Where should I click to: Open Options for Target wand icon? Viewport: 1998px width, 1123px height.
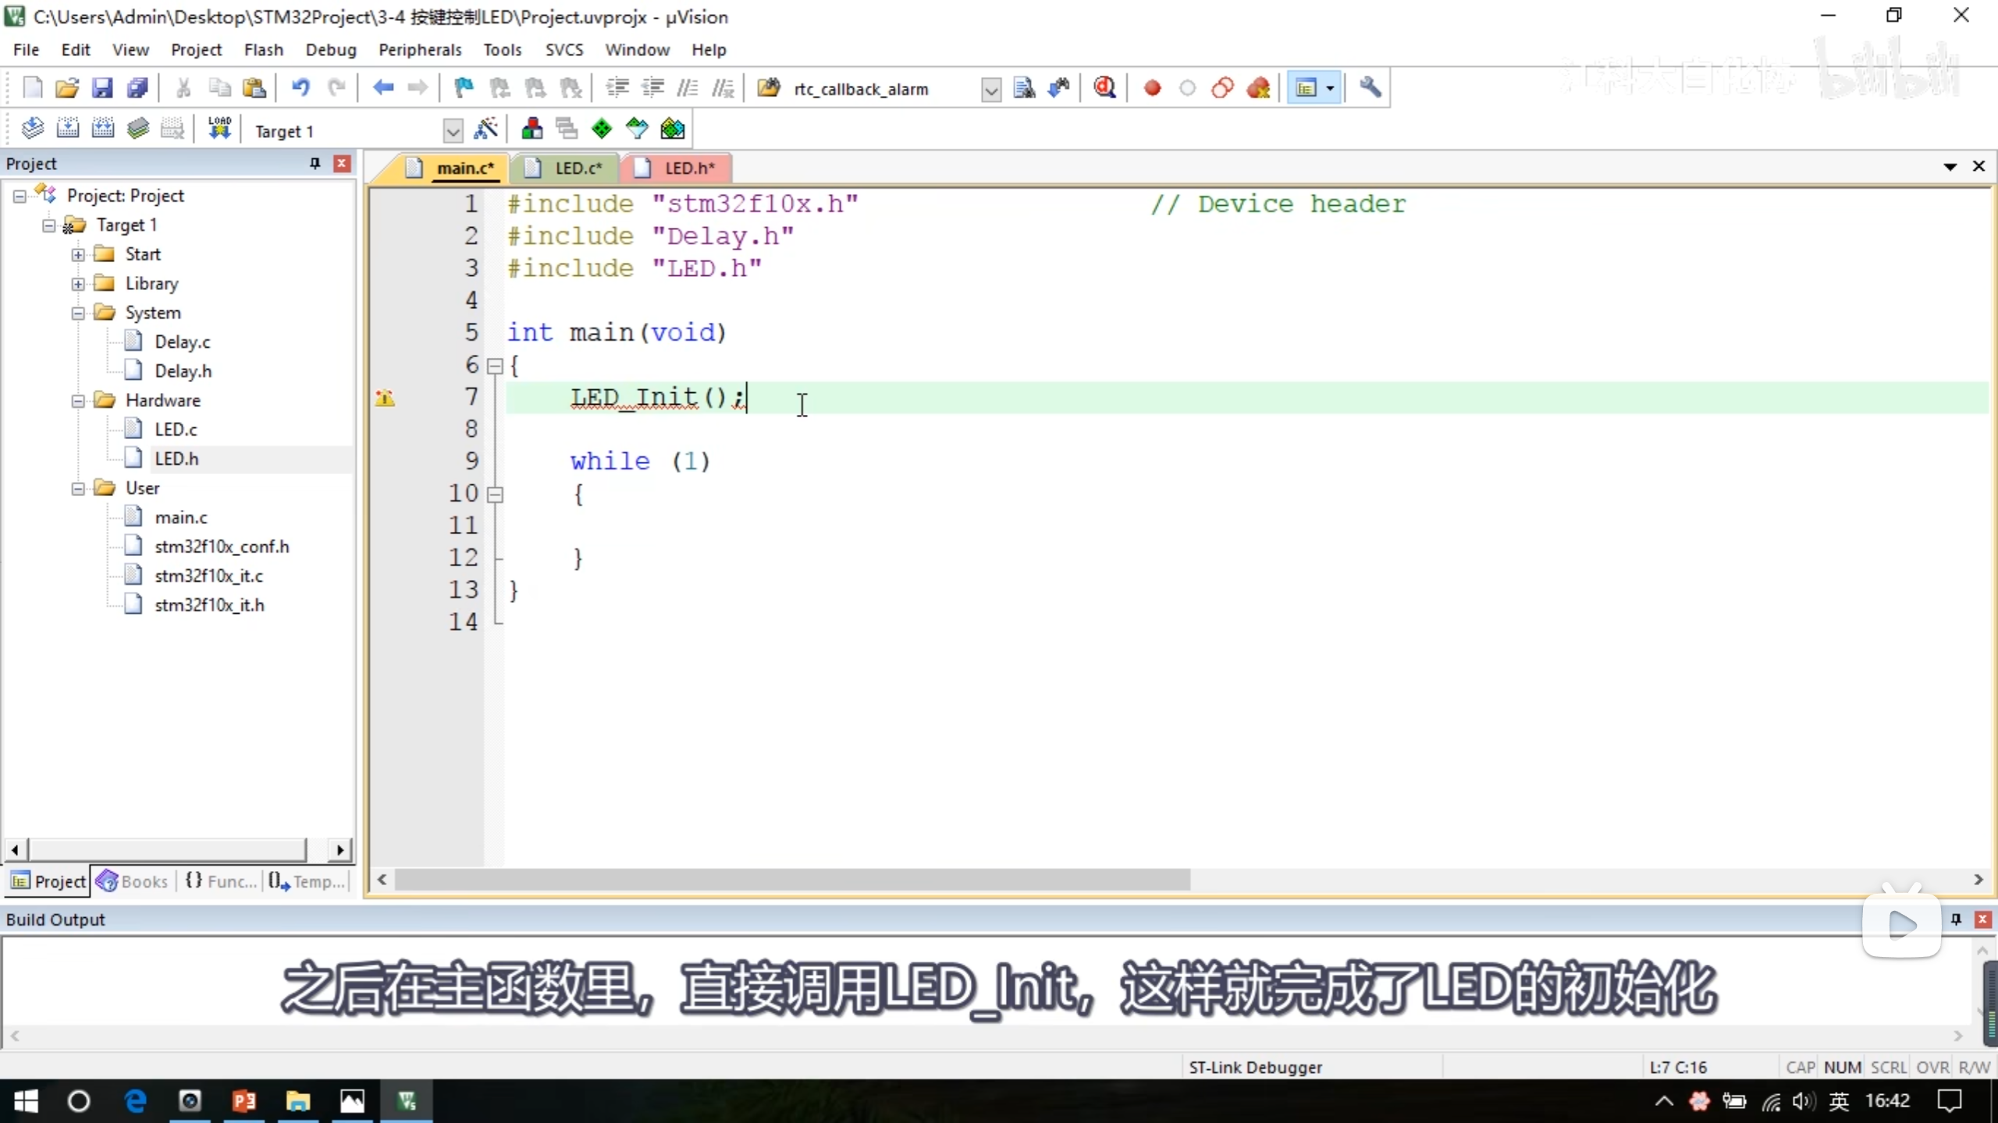pyautogui.click(x=485, y=129)
